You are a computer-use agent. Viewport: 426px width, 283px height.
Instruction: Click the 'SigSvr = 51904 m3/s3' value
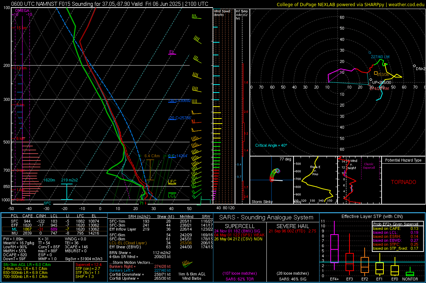coord(84,259)
